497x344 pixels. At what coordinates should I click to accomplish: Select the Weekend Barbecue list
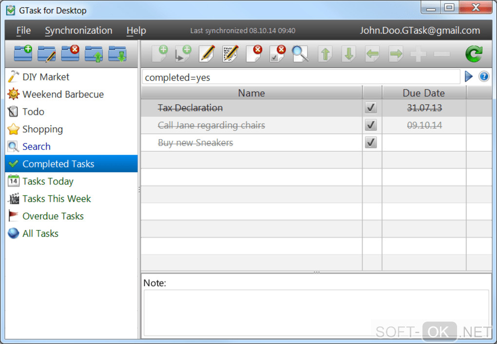pos(71,94)
